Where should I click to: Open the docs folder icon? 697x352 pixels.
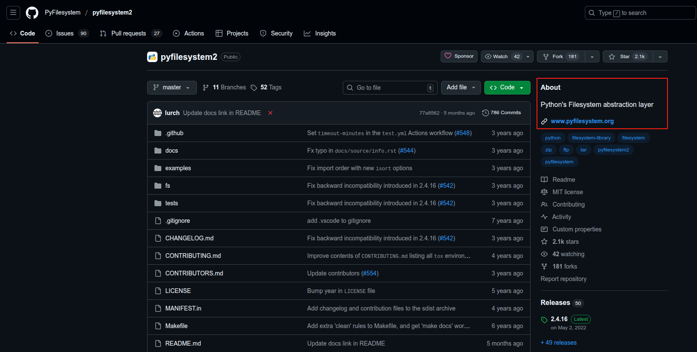[x=158, y=151]
